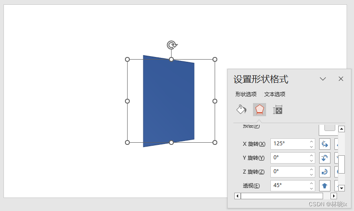354x211 pixels.
Task: Click the X 旋转 input field
Action: click(x=289, y=144)
